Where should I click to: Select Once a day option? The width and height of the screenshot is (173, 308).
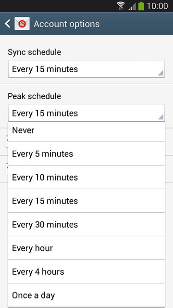tap(86, 295)
